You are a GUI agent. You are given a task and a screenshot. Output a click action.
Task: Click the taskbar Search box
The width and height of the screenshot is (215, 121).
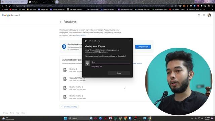(x=80, y=118)
